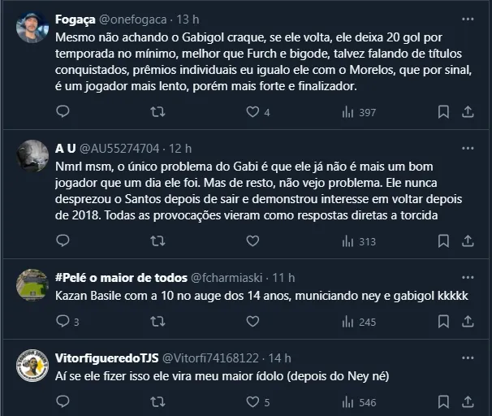Click VitorfigueredoTJS's profile avatar
This screenshot has width=492, height=416.
(32, 366)
